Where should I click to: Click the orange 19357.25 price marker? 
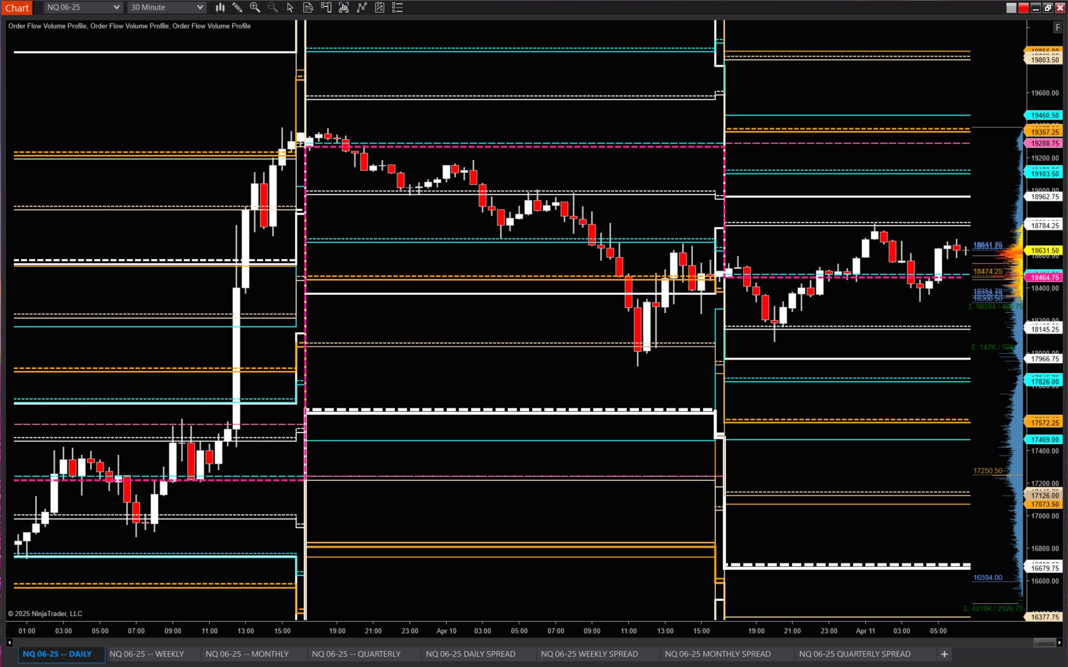click(x=1044, y=131)
